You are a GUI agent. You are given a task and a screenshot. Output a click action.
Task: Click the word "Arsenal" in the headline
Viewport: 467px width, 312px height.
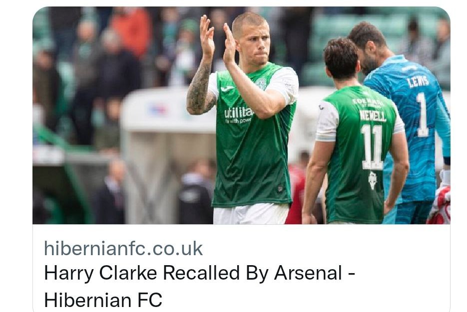pos(308,273)
